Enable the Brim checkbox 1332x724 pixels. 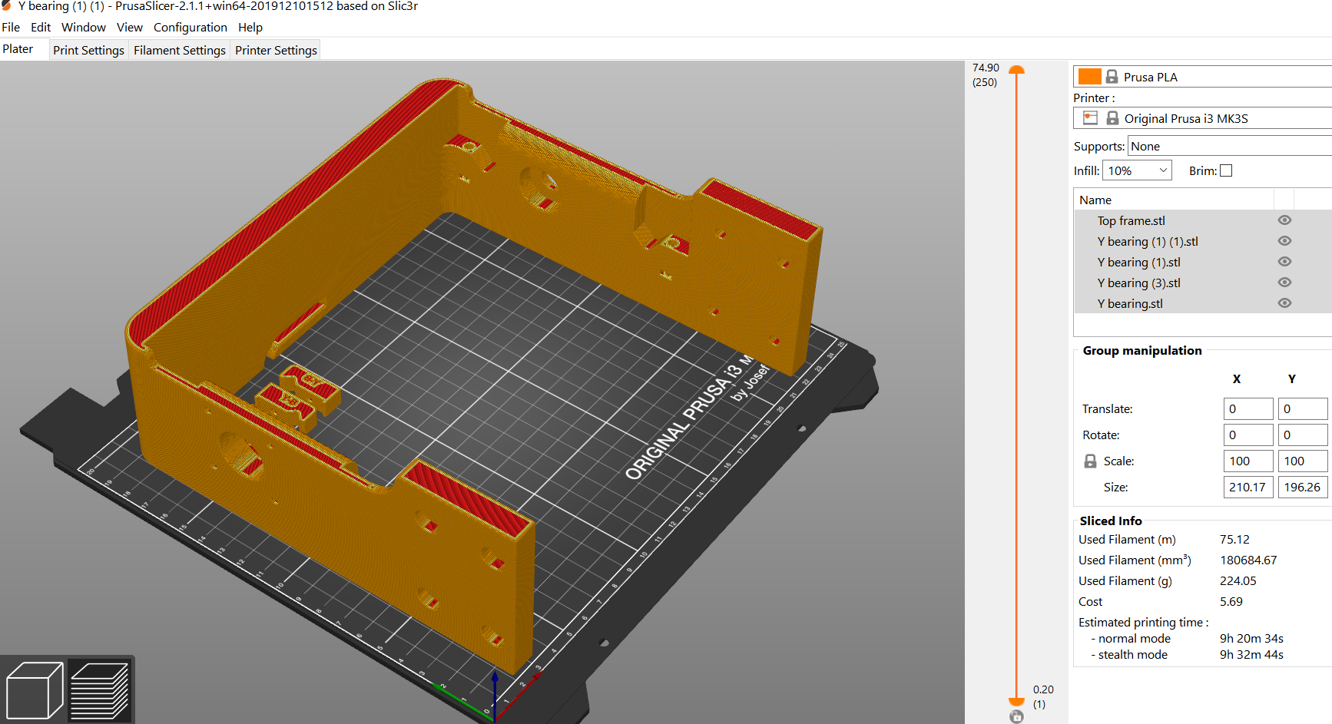point(1226,170)
